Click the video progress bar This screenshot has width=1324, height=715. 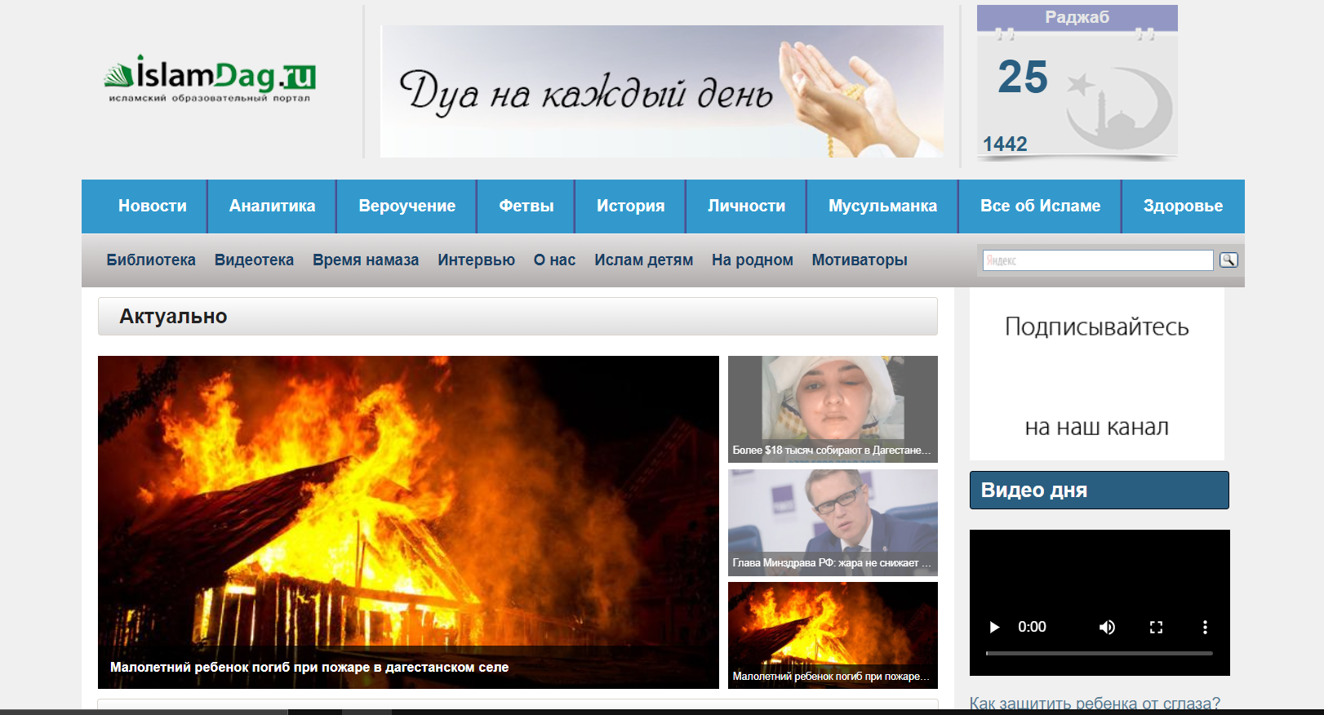[x=1099, y=654]
